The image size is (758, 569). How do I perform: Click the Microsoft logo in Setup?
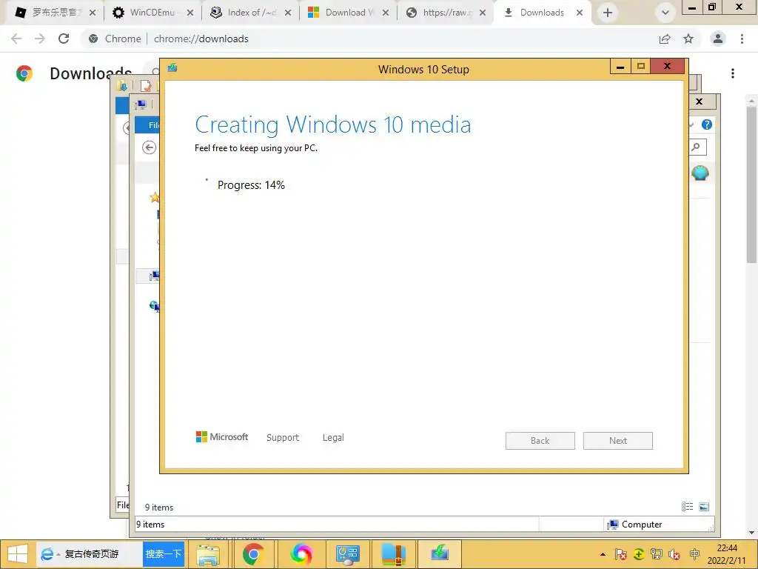[x=222, y=437]
